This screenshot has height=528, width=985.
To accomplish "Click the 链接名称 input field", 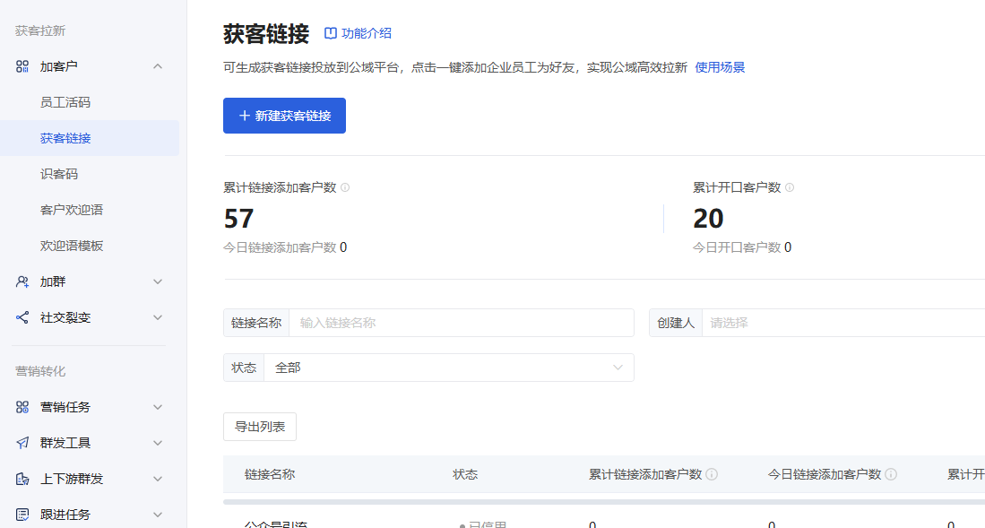I will 461,323.
